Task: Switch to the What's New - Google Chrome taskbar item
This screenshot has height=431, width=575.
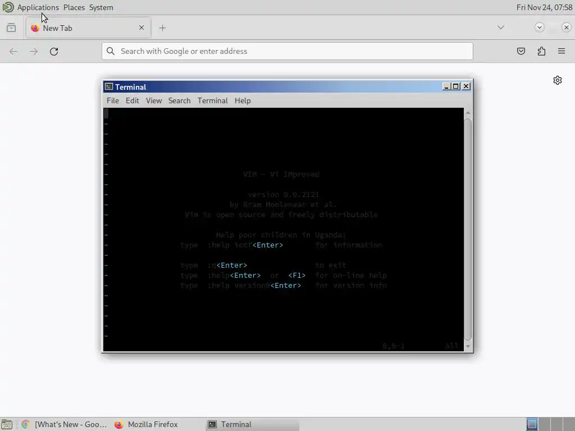Action: [65, 424]
